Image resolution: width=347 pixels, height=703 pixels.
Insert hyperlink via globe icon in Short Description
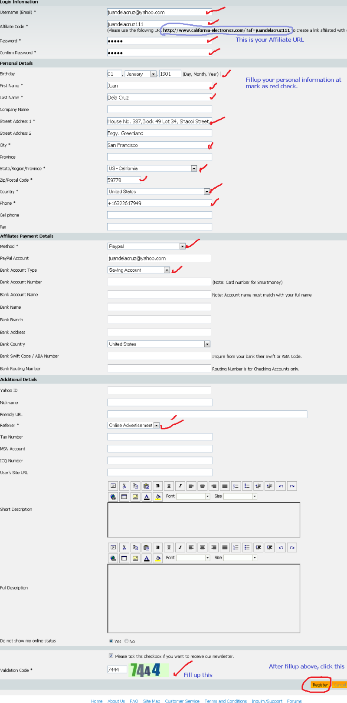pyautogui.click(x=113, y=496)
